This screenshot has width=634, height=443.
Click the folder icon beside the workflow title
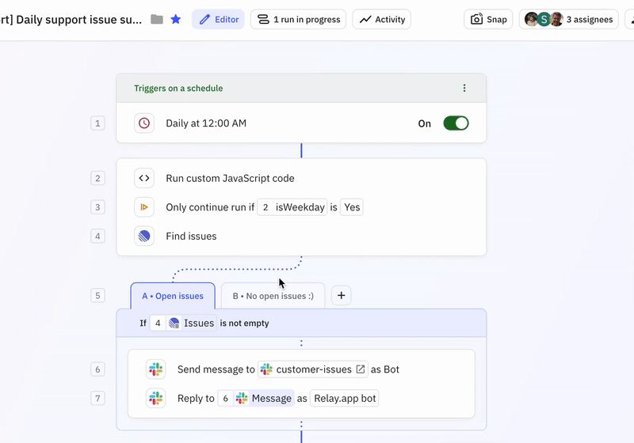coord(157,19)
